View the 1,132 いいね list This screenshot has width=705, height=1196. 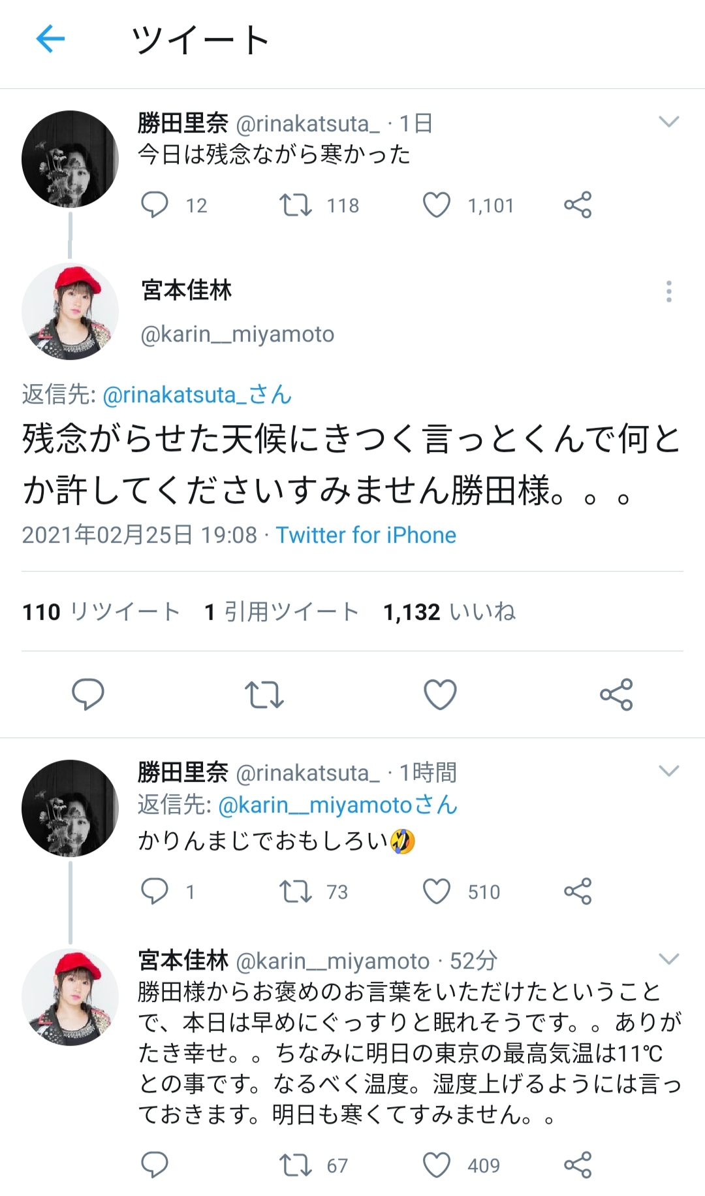point(449,612)
